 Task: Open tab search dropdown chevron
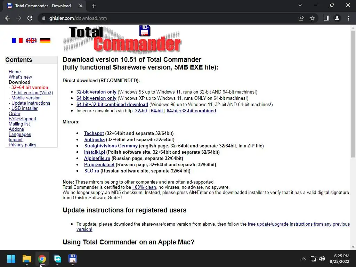coord(300,5)
